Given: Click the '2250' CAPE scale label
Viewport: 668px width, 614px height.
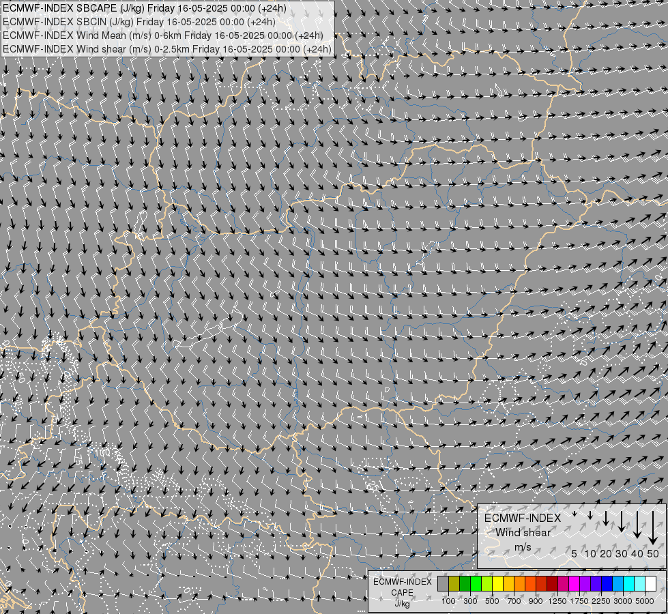Looking at the screenshot, I should 601,601.
